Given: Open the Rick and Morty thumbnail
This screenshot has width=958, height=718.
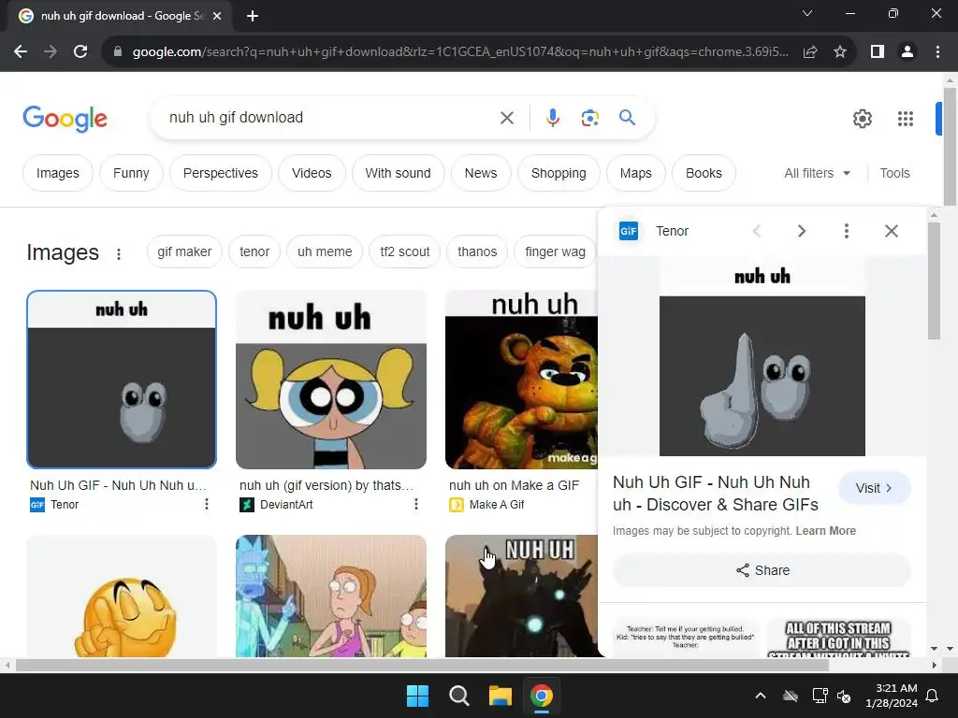Looking at the screenshot, I should click(331, 596).
